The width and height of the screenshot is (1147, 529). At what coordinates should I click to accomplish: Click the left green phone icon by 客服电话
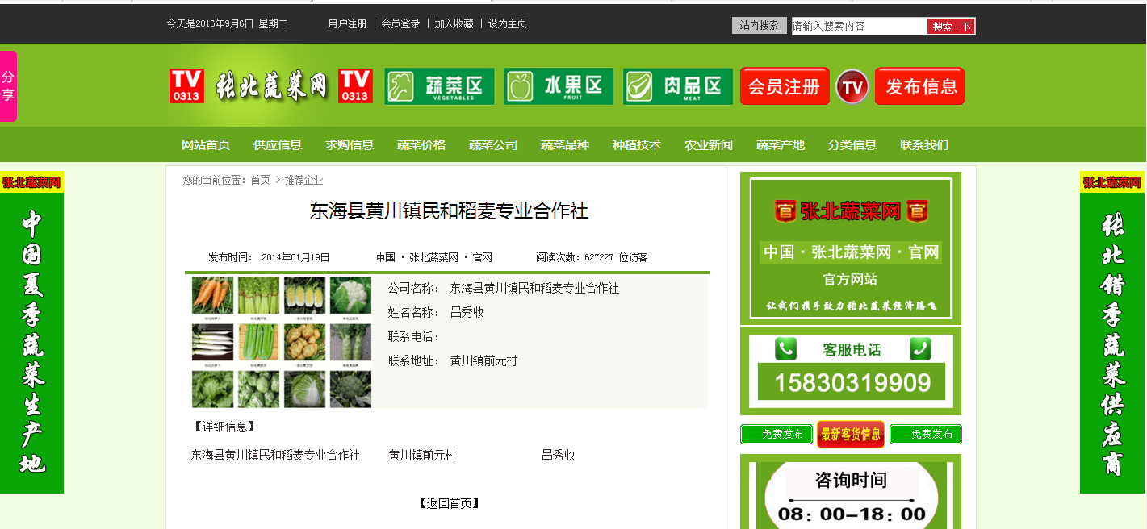pyautogui.click(x=786, y=349)
